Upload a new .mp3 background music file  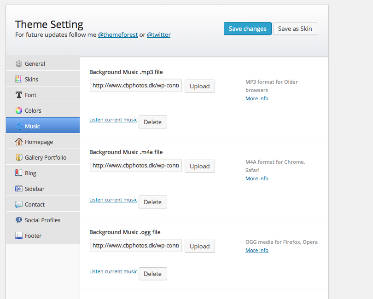[199, 86]
